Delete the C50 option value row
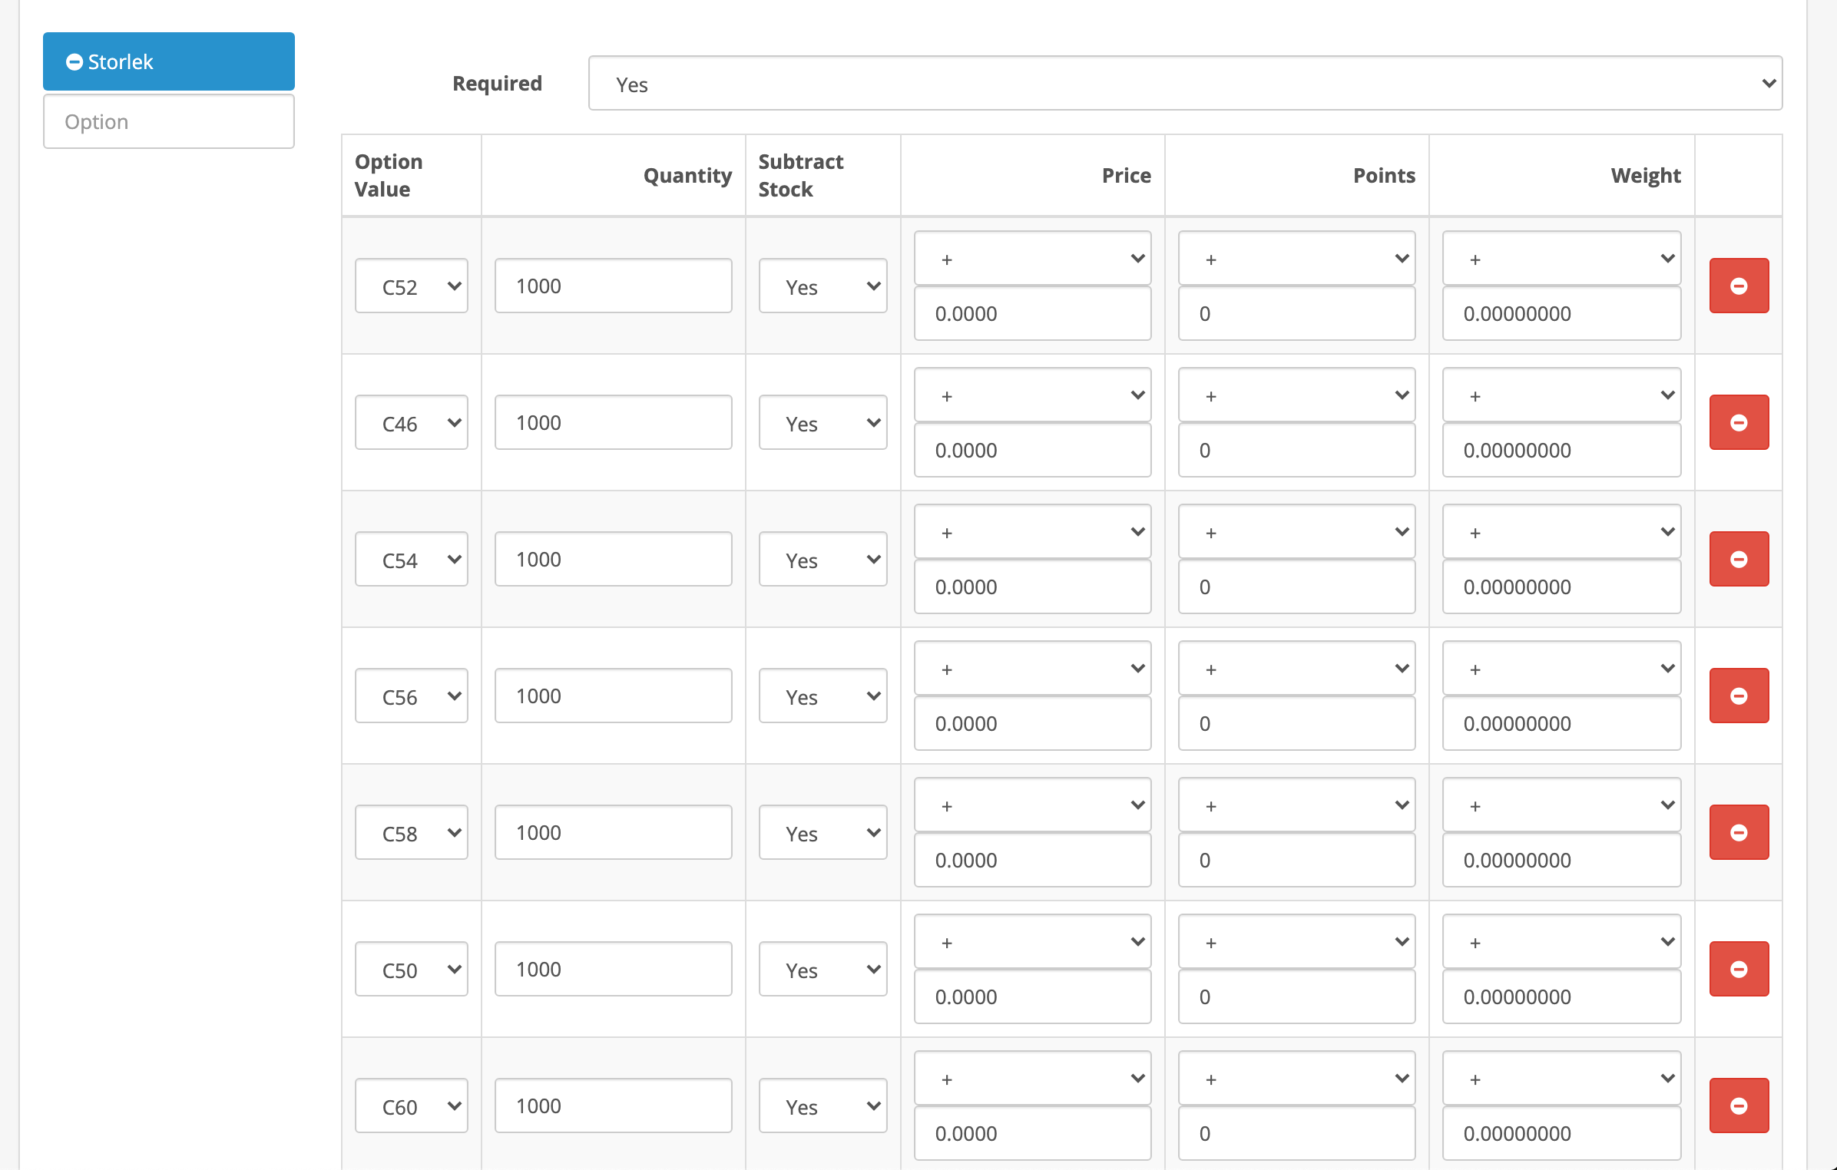Screen dimensions: 1837x1170 tap(1739, 969)
